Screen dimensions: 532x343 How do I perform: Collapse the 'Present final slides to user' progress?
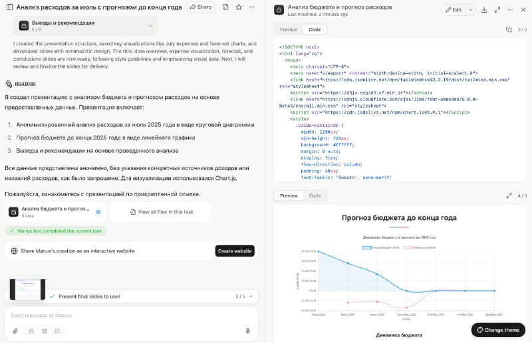pyautogui.click(x=251, y=296)
